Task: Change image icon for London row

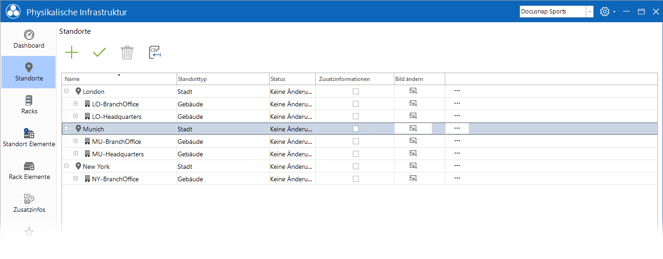Action: point(413,91)
